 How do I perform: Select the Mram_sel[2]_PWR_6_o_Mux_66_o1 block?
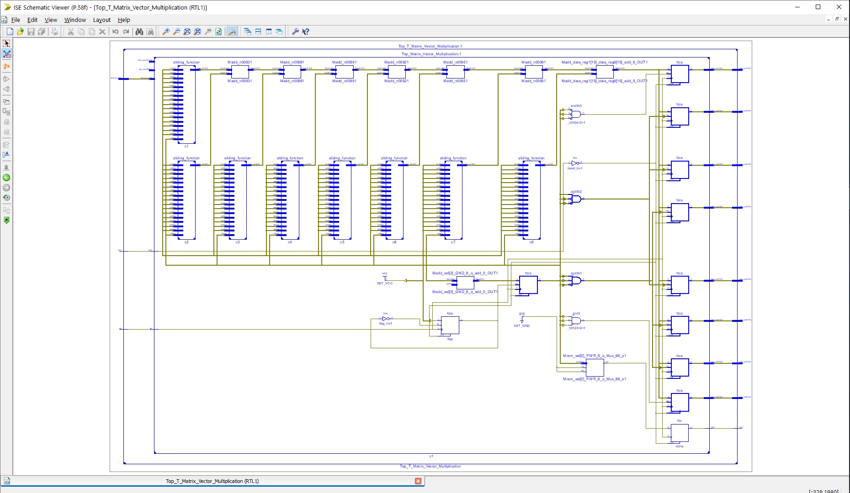595,367
